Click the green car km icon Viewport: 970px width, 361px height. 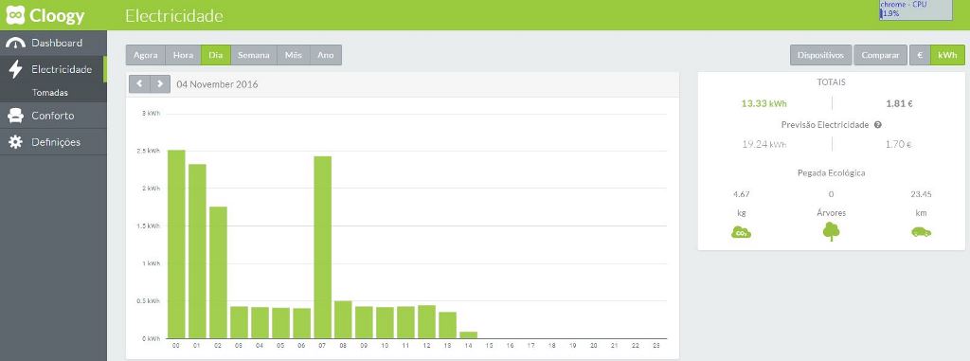921,232
